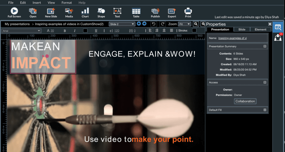Open the Stroke color swatch
Viewport: 285px width, 152px height.
click(194, 30)
